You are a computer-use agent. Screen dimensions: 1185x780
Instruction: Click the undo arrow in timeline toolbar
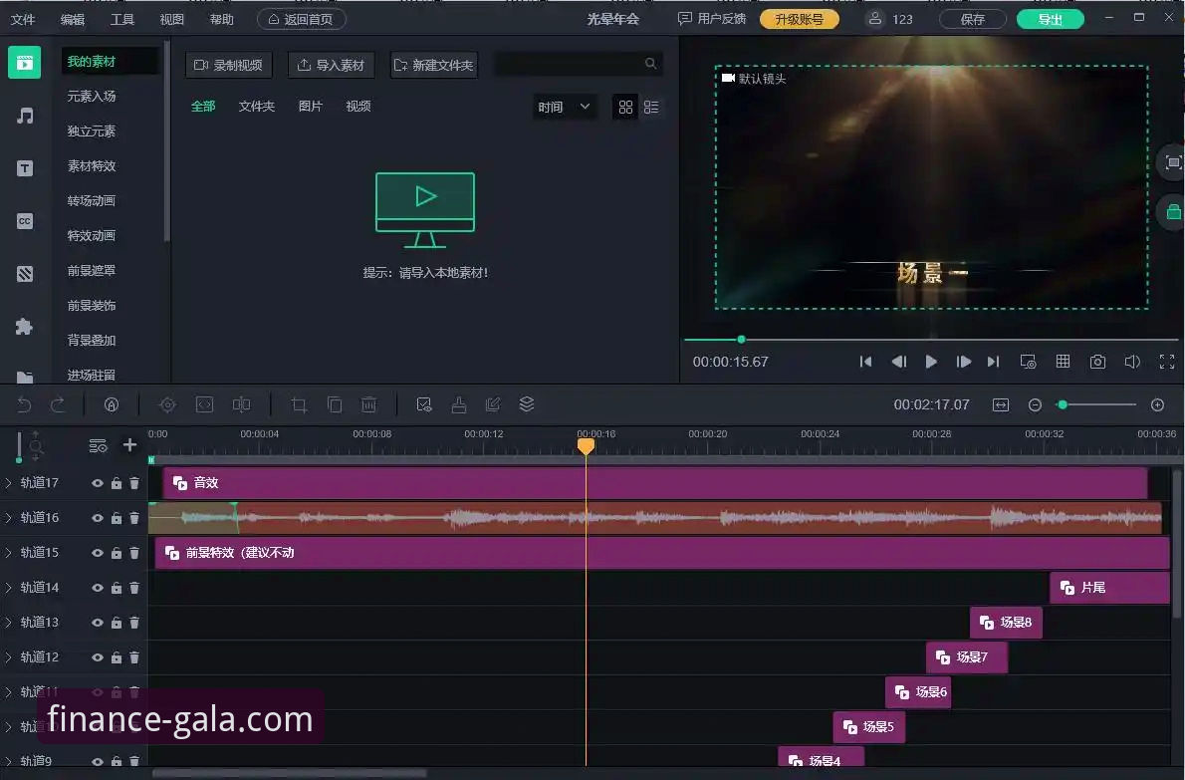click(x=25, y=404)
